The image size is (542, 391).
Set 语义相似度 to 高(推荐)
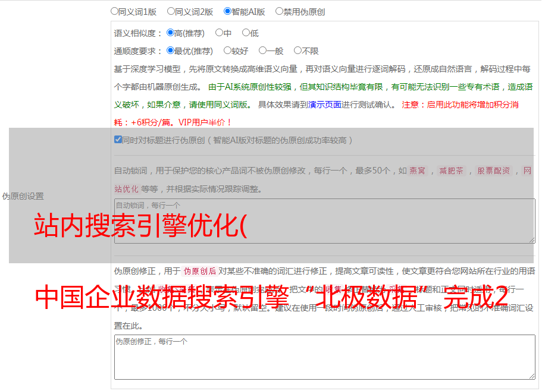pos(170,33)
